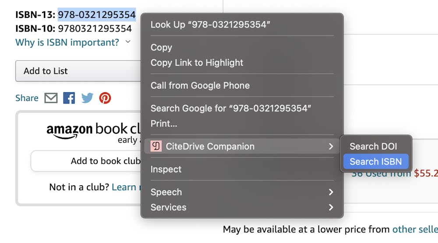The width and height of the screenshot is (438, 243).
Task: Open the CiteDrive Companion menu entry
Action: pyautogui.click(x=242, y=146)
